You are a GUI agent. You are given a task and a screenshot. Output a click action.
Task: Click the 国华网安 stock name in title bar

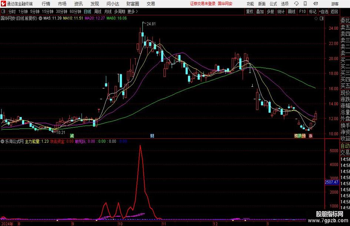click(225, 4)
